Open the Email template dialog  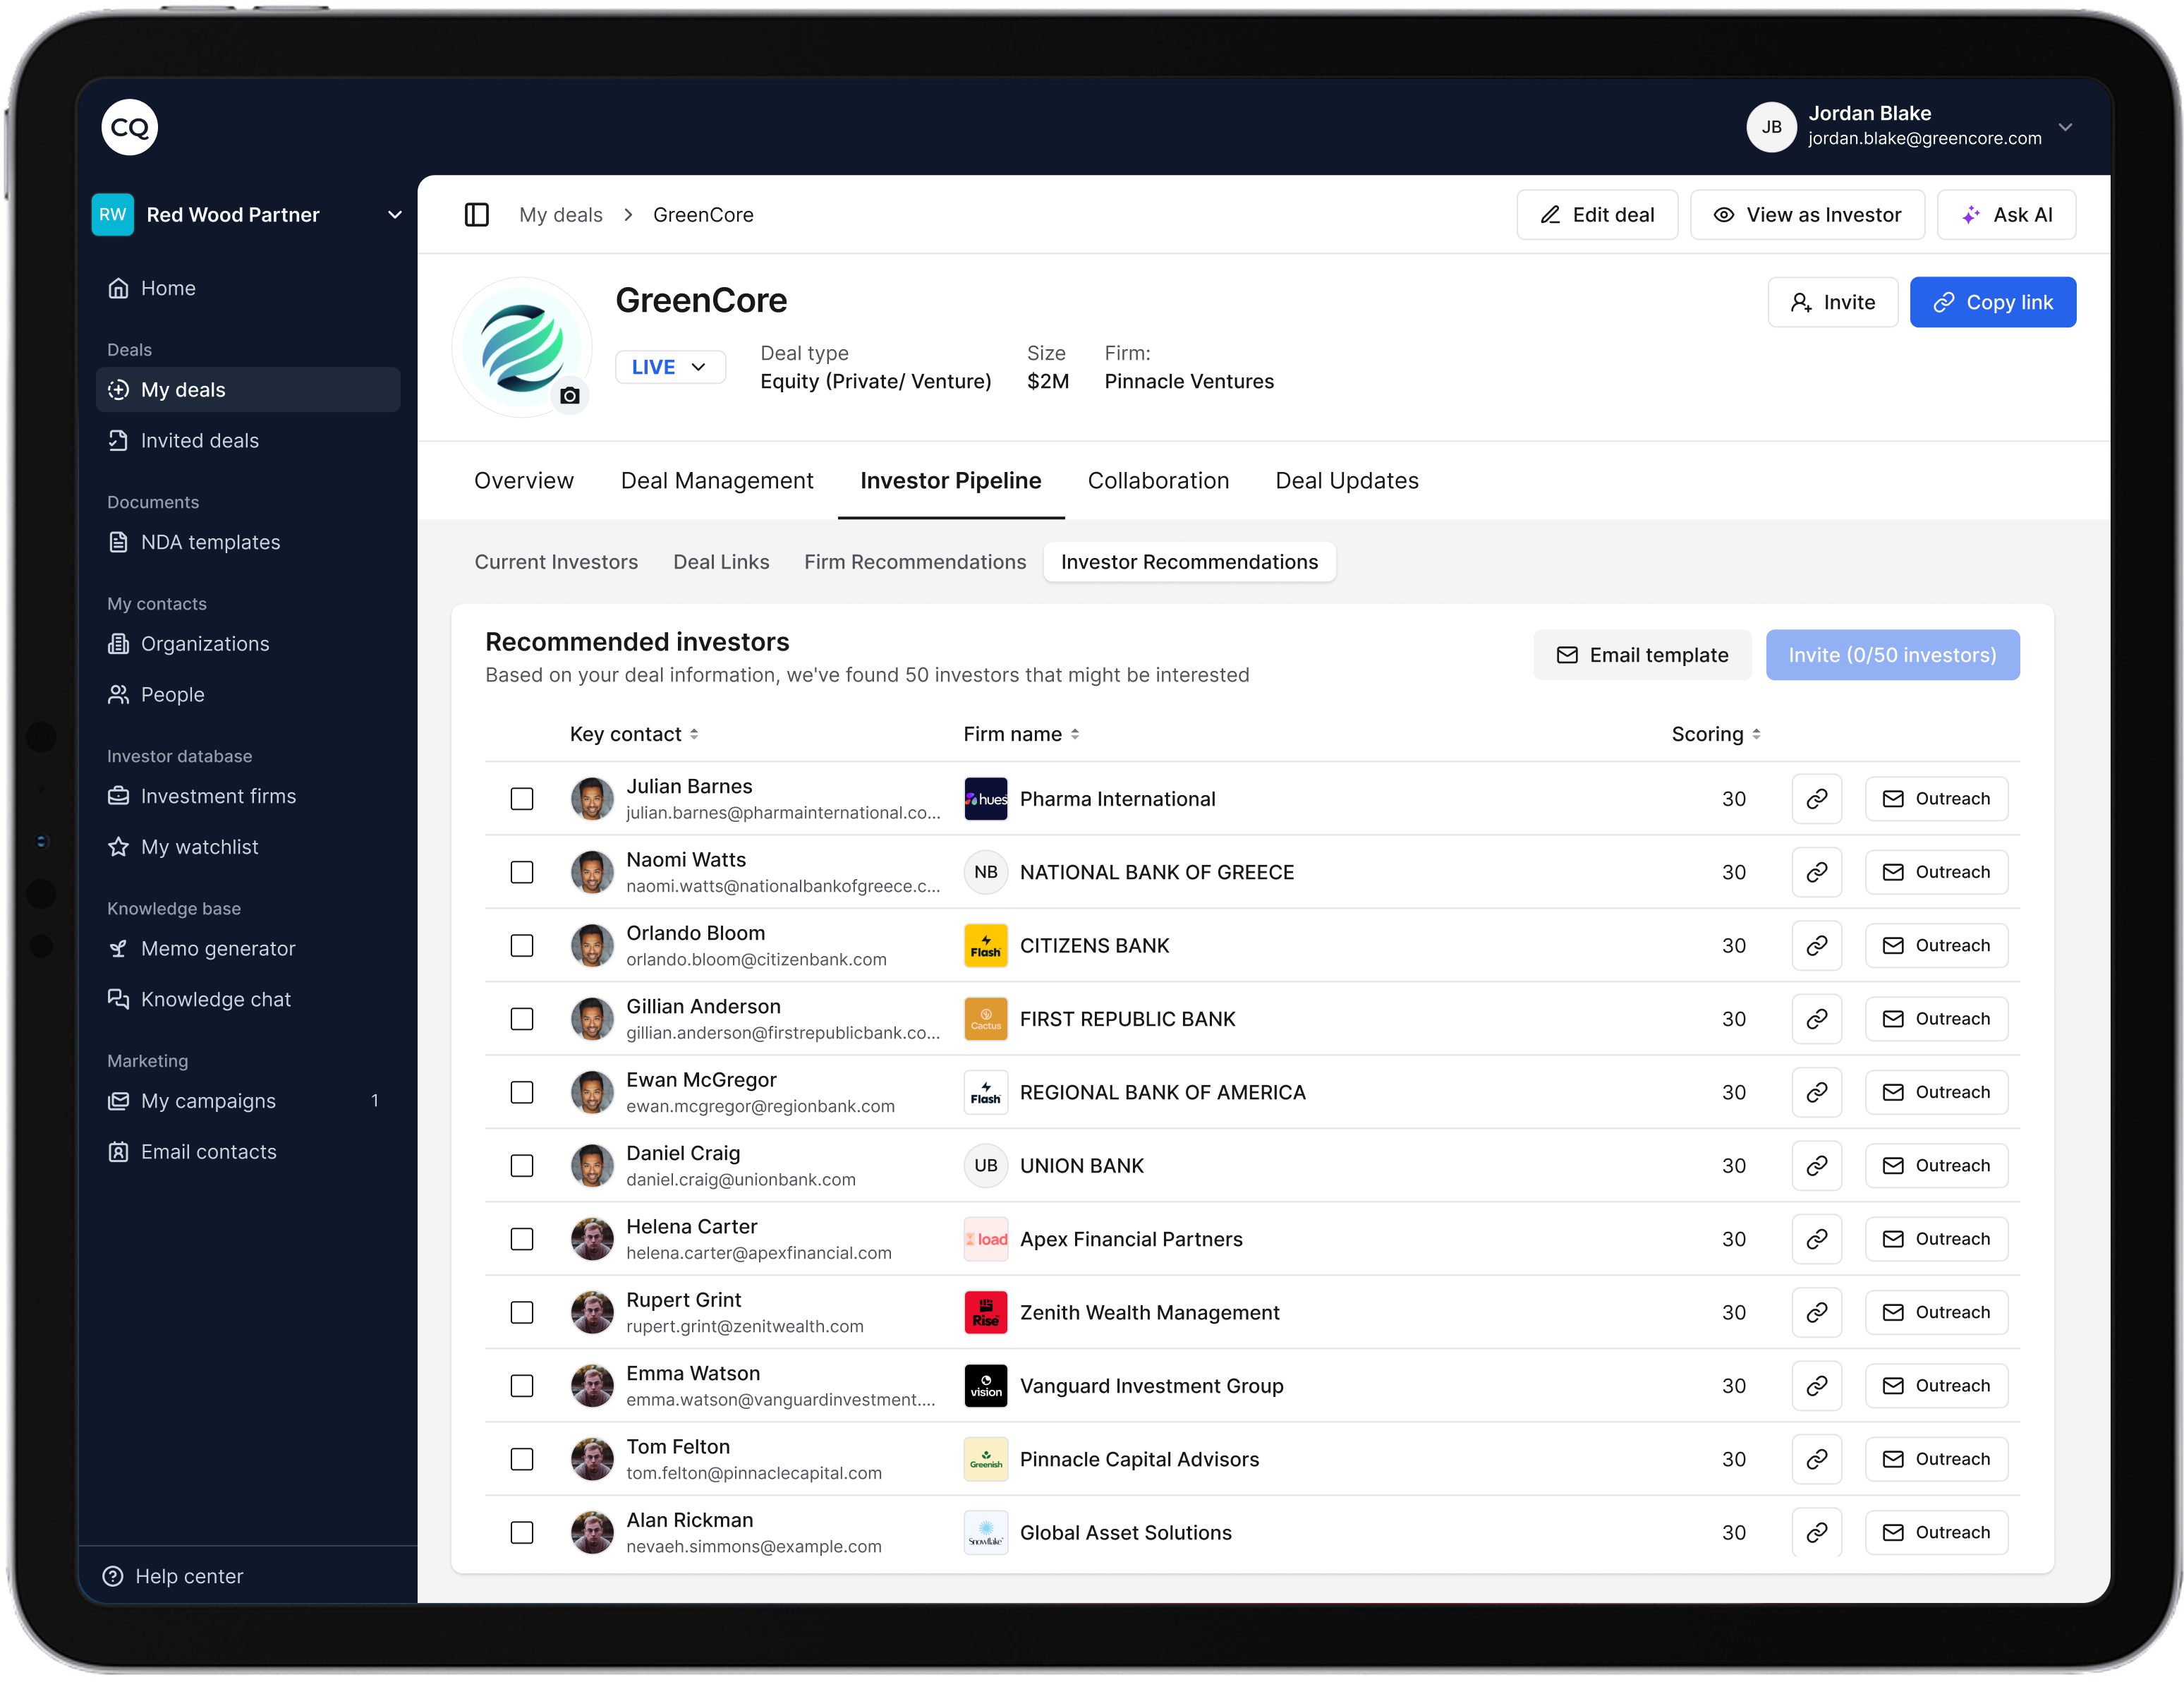coord(1641,654)
